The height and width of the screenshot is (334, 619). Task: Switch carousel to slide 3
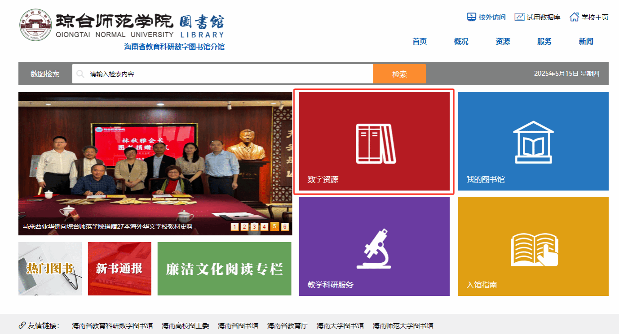[254, 226]
